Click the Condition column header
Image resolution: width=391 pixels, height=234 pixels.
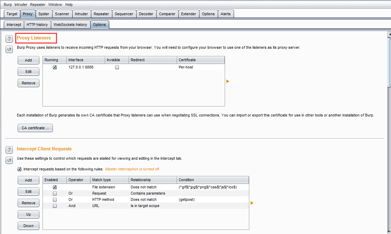click(213, 180)
